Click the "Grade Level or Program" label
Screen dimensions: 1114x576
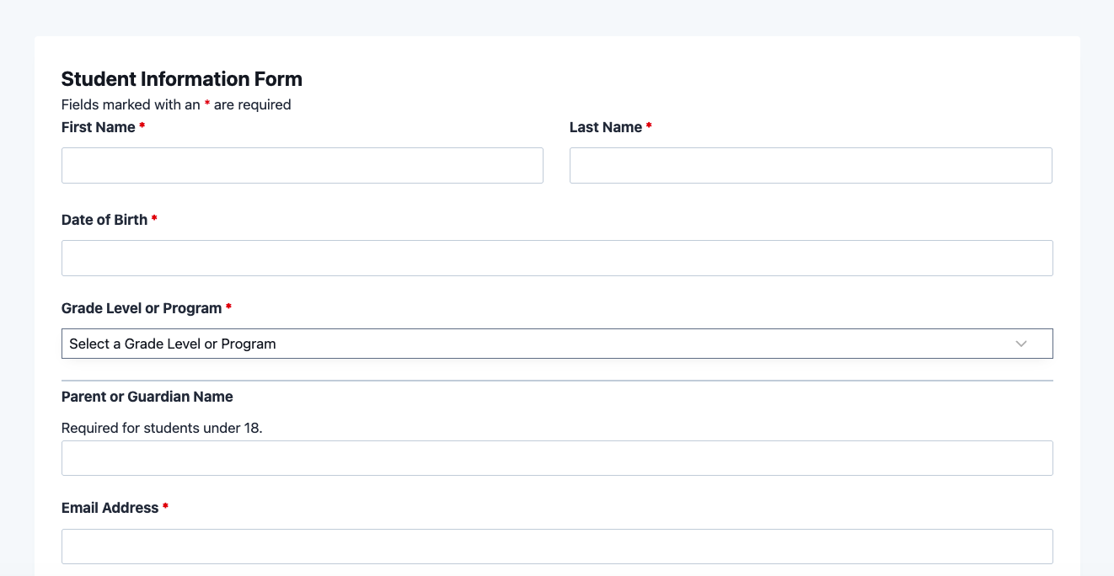tap(142, 308)
